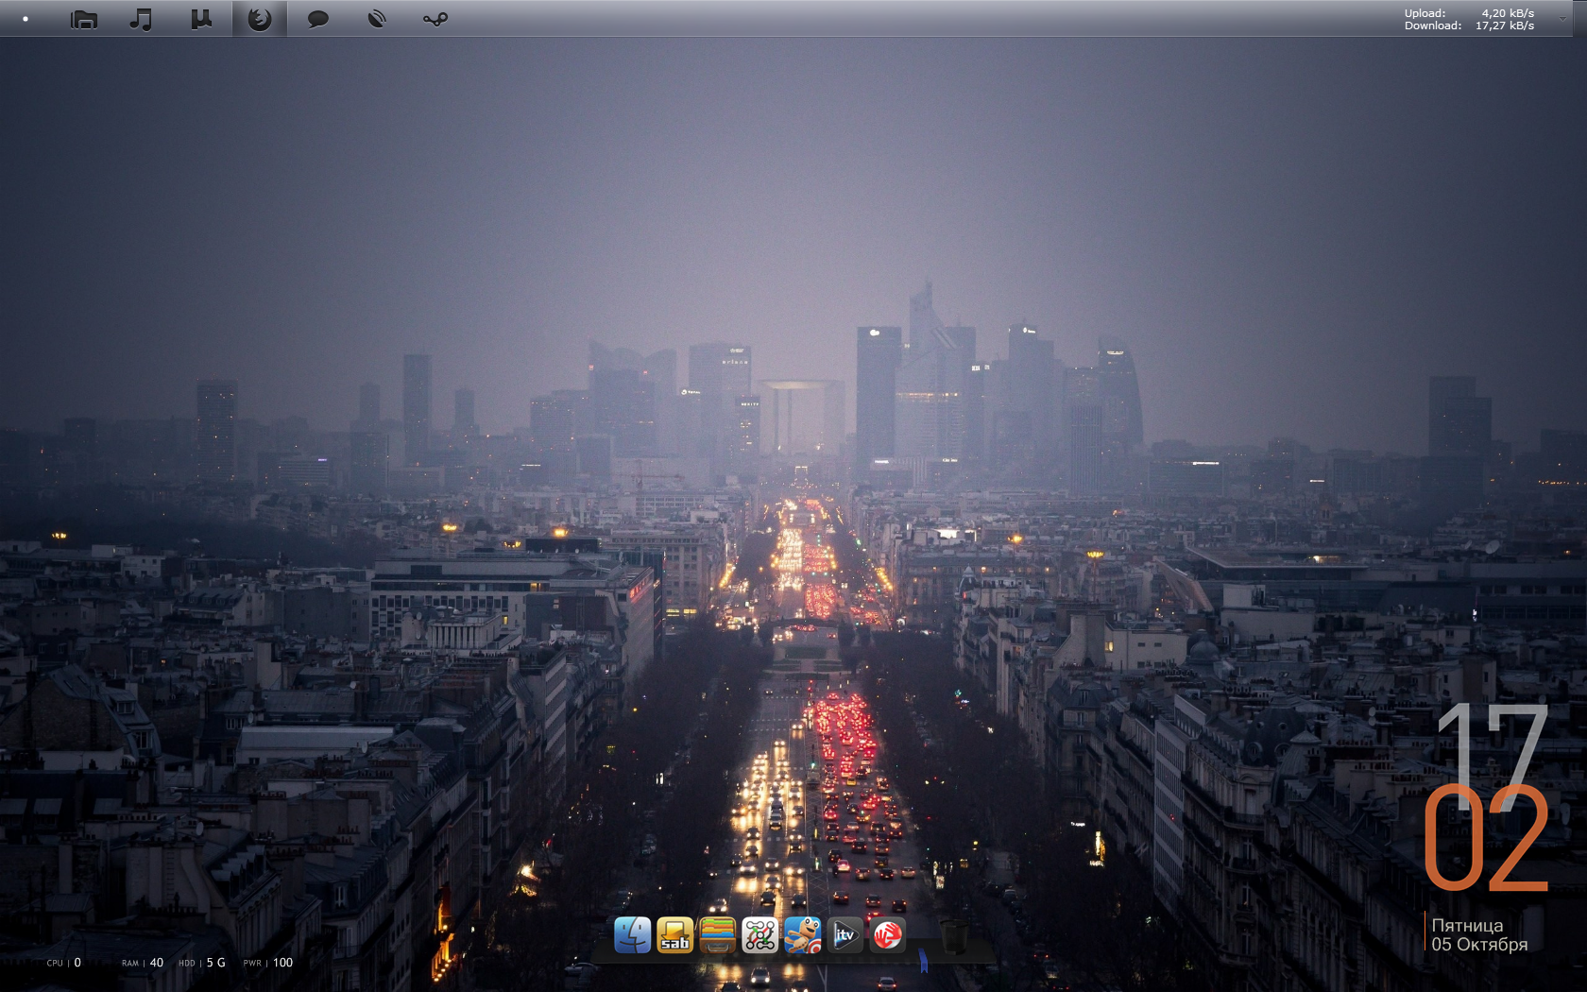This screenshot has height=992, width=1587.
Task: Click the Upload speed 4,20 kB/s readout
Action: coord(1469,13)
